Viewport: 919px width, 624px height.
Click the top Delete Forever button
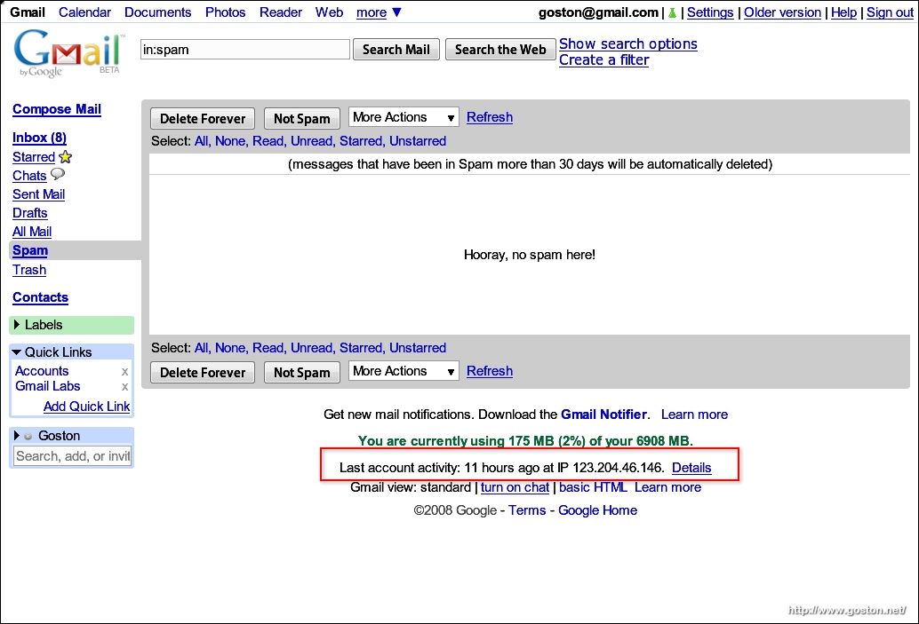pos(203,118)
